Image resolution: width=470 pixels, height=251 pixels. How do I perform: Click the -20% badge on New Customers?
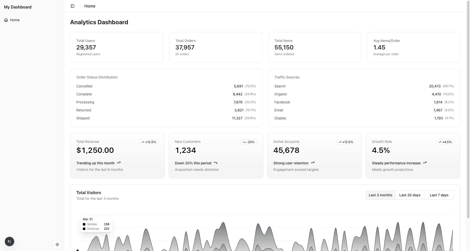click(249, 142)
